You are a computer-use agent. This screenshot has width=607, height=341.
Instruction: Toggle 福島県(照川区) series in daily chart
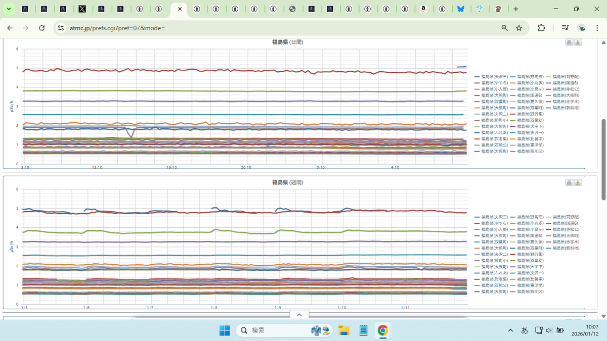pos(527,151)
